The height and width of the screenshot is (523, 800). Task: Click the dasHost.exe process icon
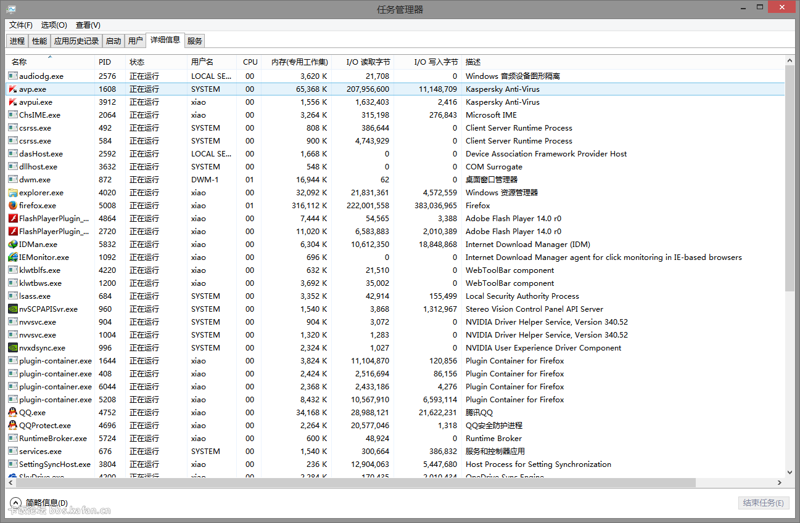(x=13, y=153)
